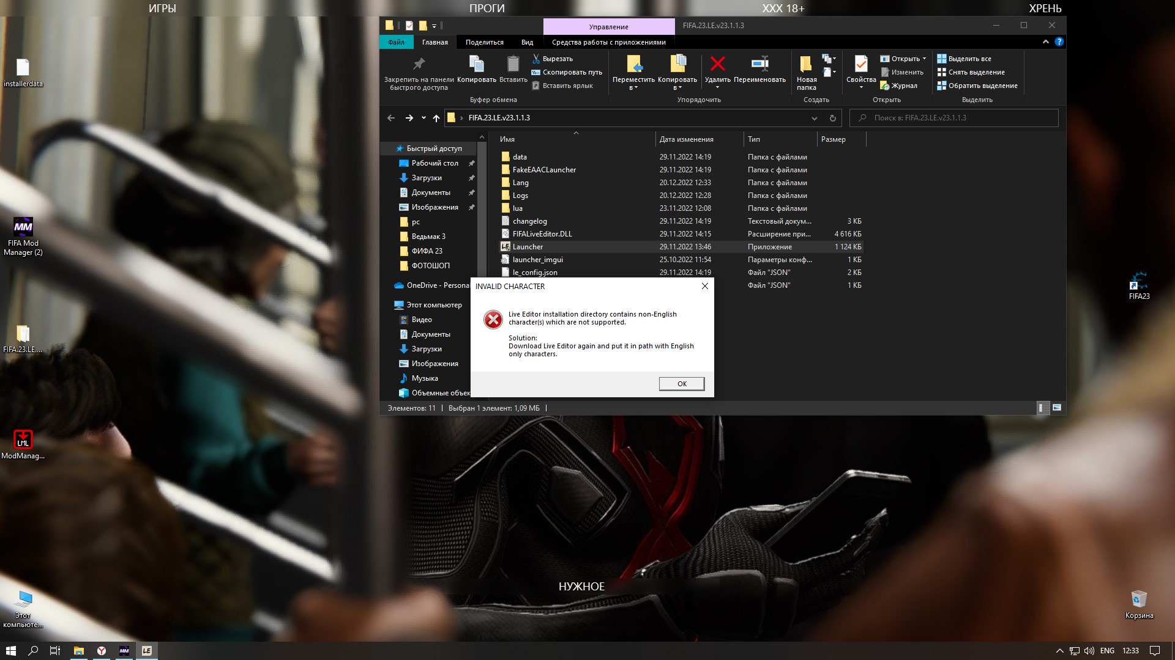Click OK button to dismiss error dialog
This screenshot has width=1175, height=660.
coord(681,383)
